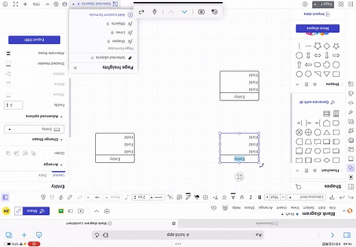Select the cross shape in Shapes library
356x247 pixels.
click(327, 65)
